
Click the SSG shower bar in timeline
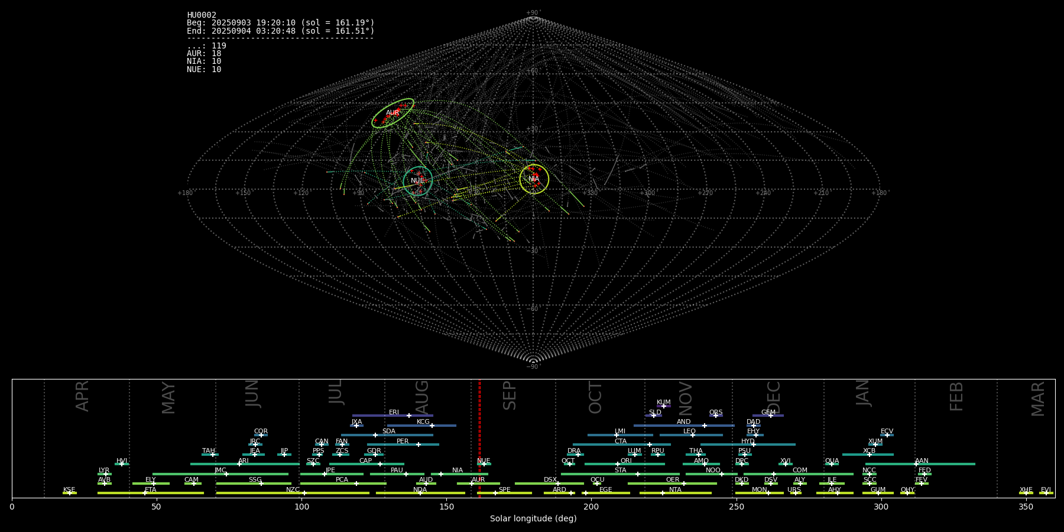click(254, 484)
